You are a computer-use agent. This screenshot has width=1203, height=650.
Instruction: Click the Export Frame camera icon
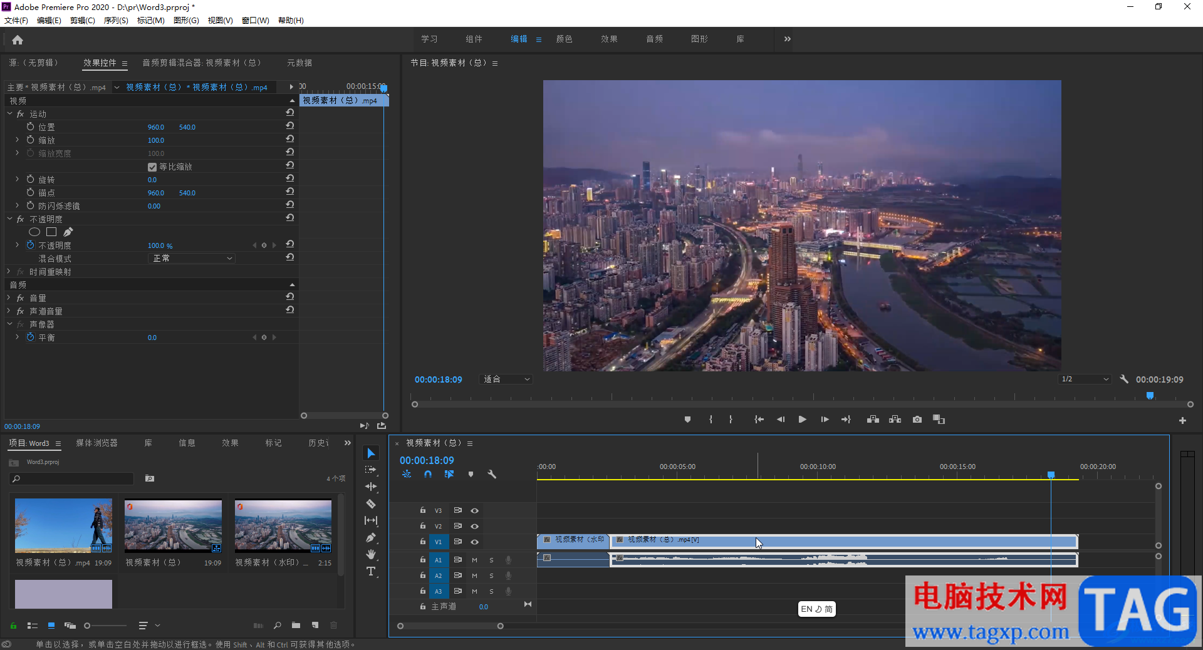pyautogui.click(x=917, y=420)
